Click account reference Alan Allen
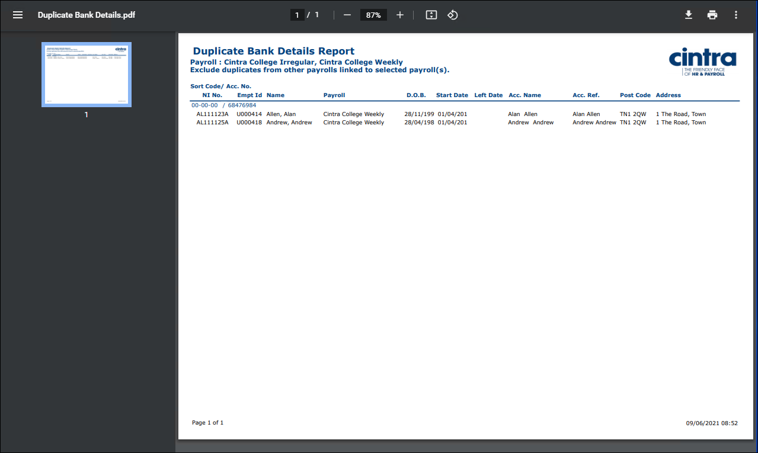Screen dimensions: 758x453 coord(586,114)
